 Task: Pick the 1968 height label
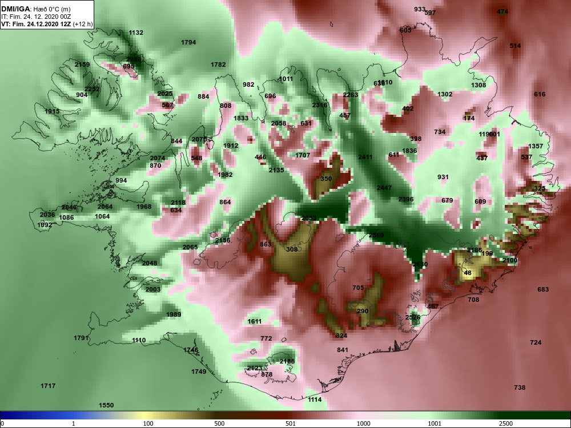pos(144,207)
